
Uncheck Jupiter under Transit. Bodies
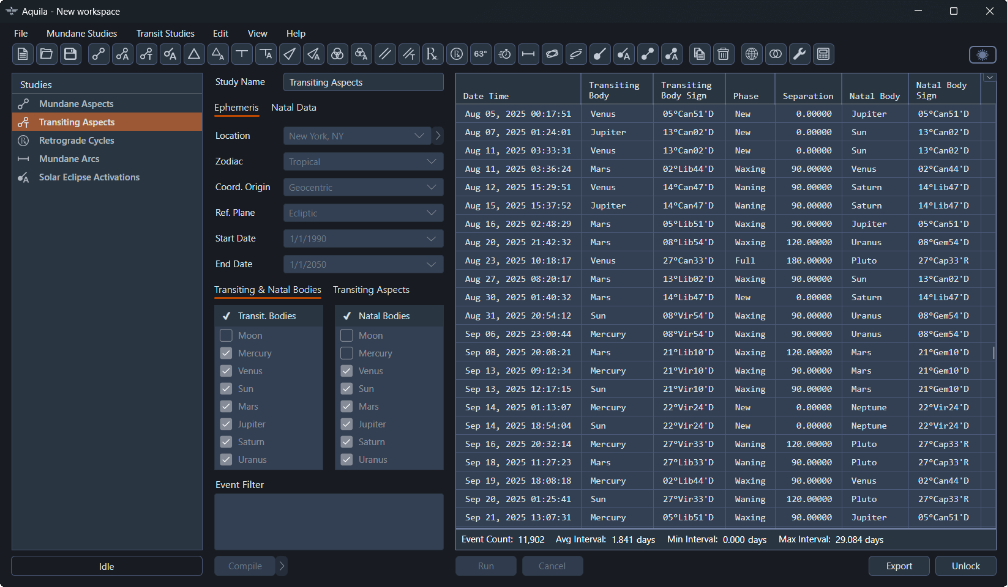(x=226, y=424)
